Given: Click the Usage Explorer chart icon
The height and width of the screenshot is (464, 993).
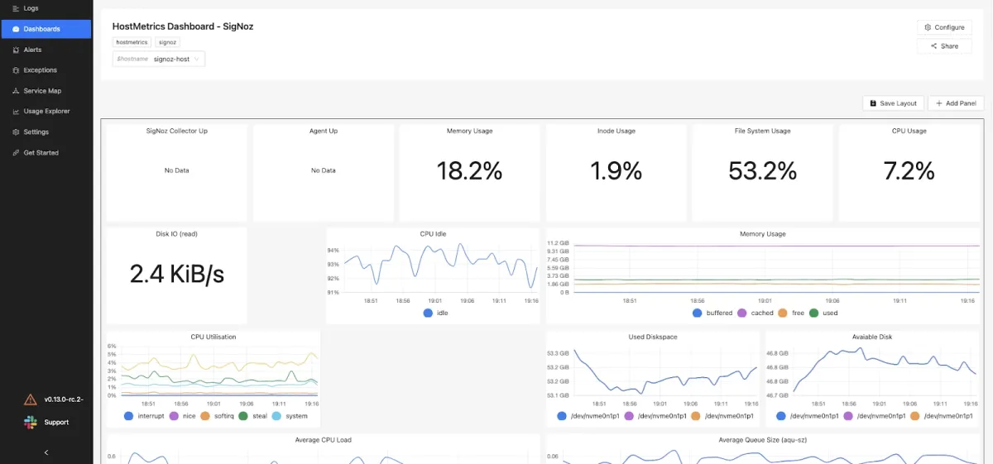Looking at the screenshot, I should click(x=16, y=111).
